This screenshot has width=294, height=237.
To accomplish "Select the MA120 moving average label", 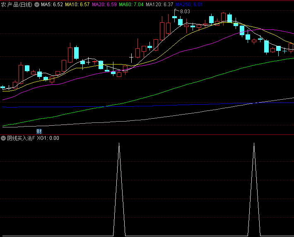I will (159, 5).
